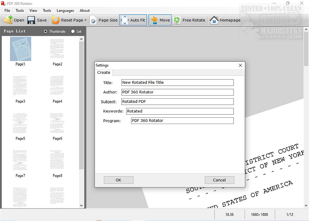Image resolution: width=309 pixels, height=221 pixels.
Task: Toggle the Auto Fit tool
Action: [133, 20]
